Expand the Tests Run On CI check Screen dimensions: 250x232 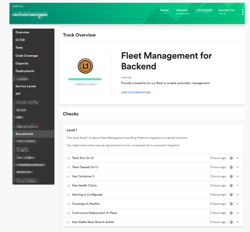(237, 158)
